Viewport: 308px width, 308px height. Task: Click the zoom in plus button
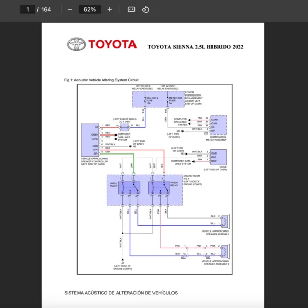[x=109, y=9]
